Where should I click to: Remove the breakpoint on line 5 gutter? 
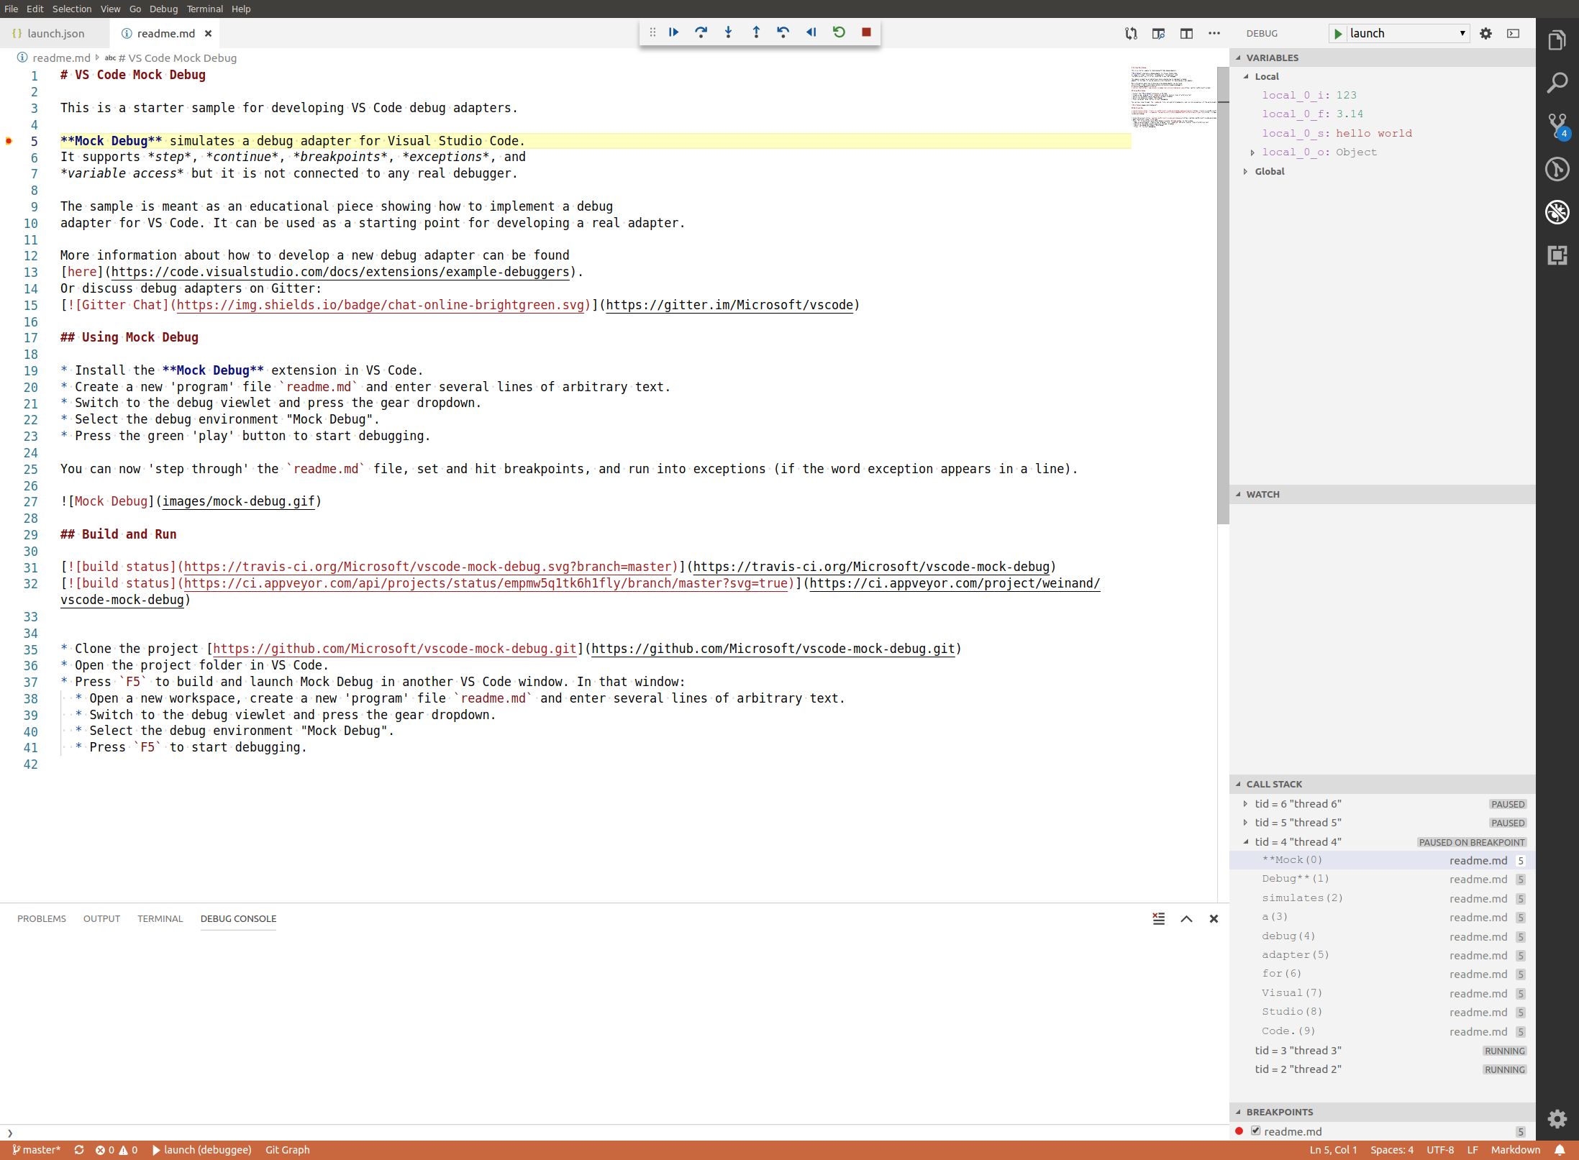point(9,141)
